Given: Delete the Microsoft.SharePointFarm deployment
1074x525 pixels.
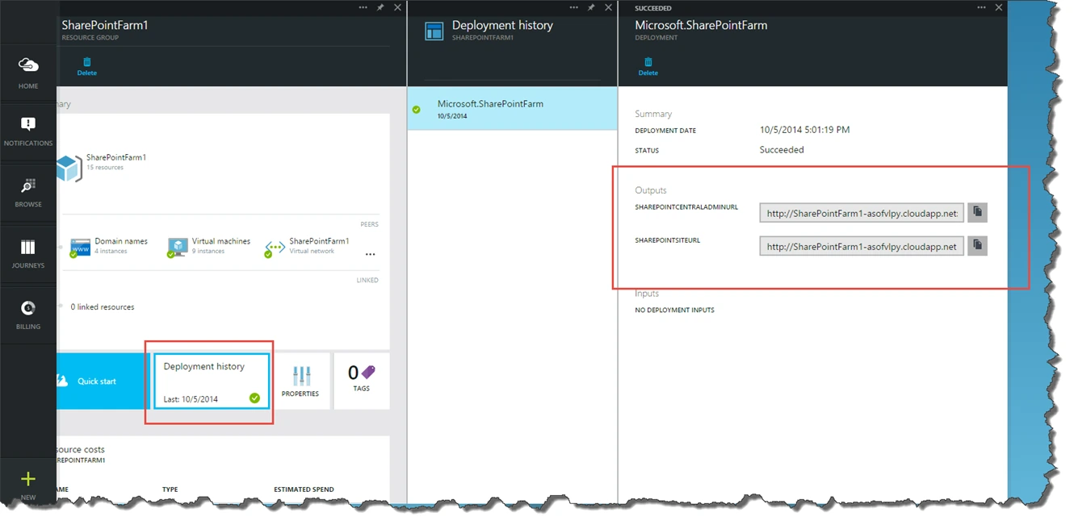Looking at the screenshot, I should coord(648,66).
